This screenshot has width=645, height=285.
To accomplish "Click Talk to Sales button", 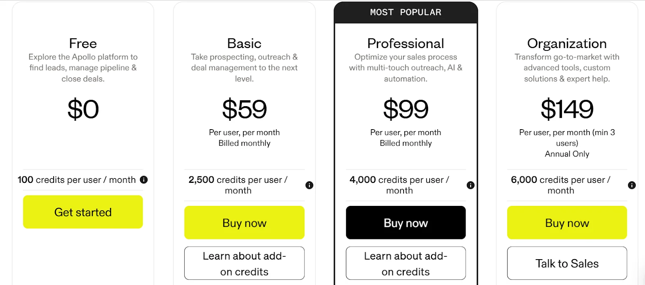I will click(567, 263).
